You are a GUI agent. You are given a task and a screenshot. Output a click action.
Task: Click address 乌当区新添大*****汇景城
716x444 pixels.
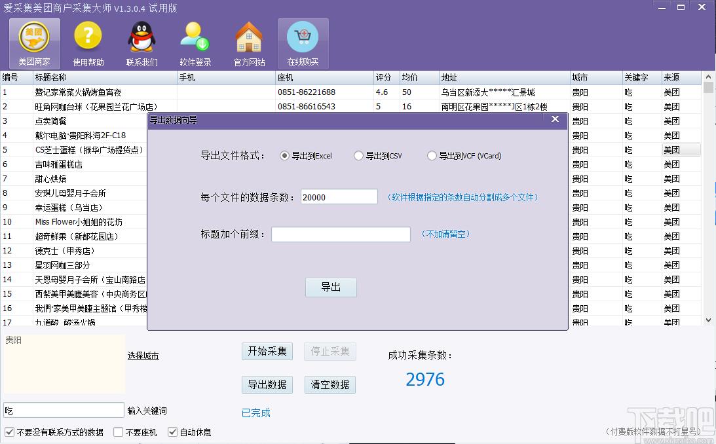[x=487, y=92]
